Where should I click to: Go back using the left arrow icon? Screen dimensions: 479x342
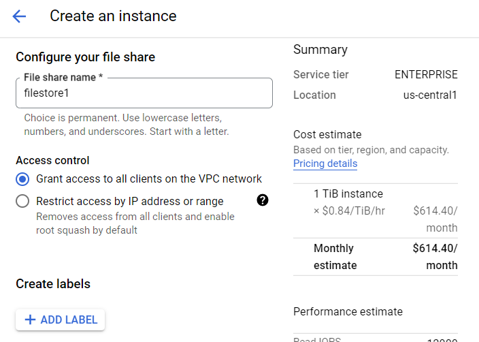19,16
